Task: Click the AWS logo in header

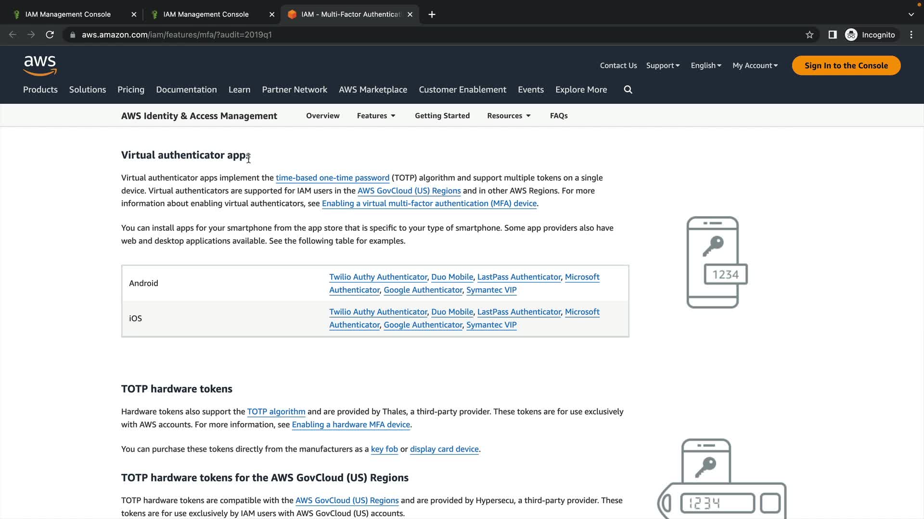Action: coord(40,66)
